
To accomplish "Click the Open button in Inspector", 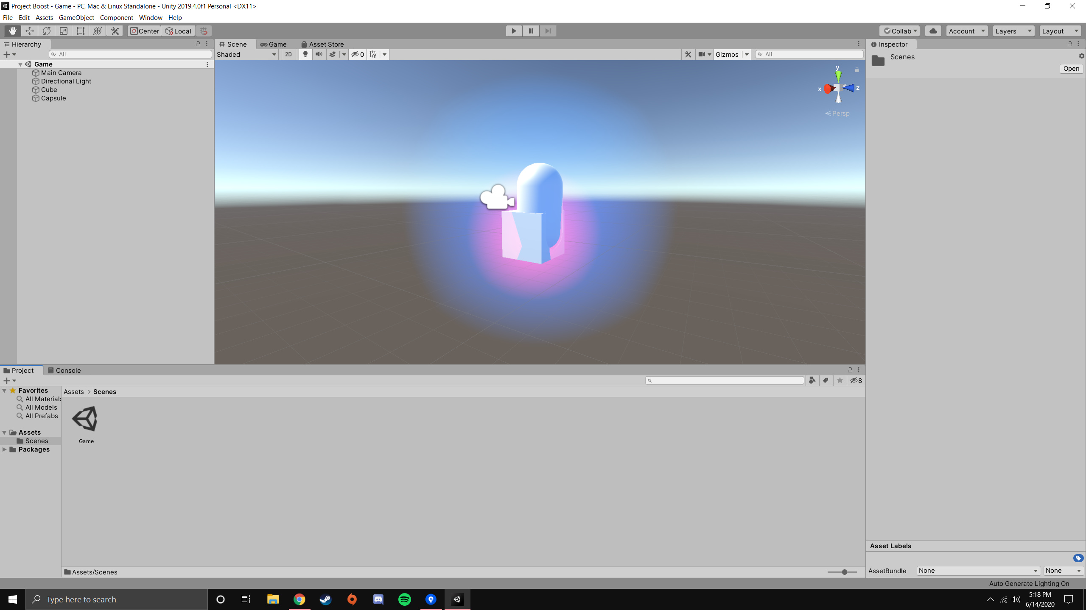I will coord(1071,69).
